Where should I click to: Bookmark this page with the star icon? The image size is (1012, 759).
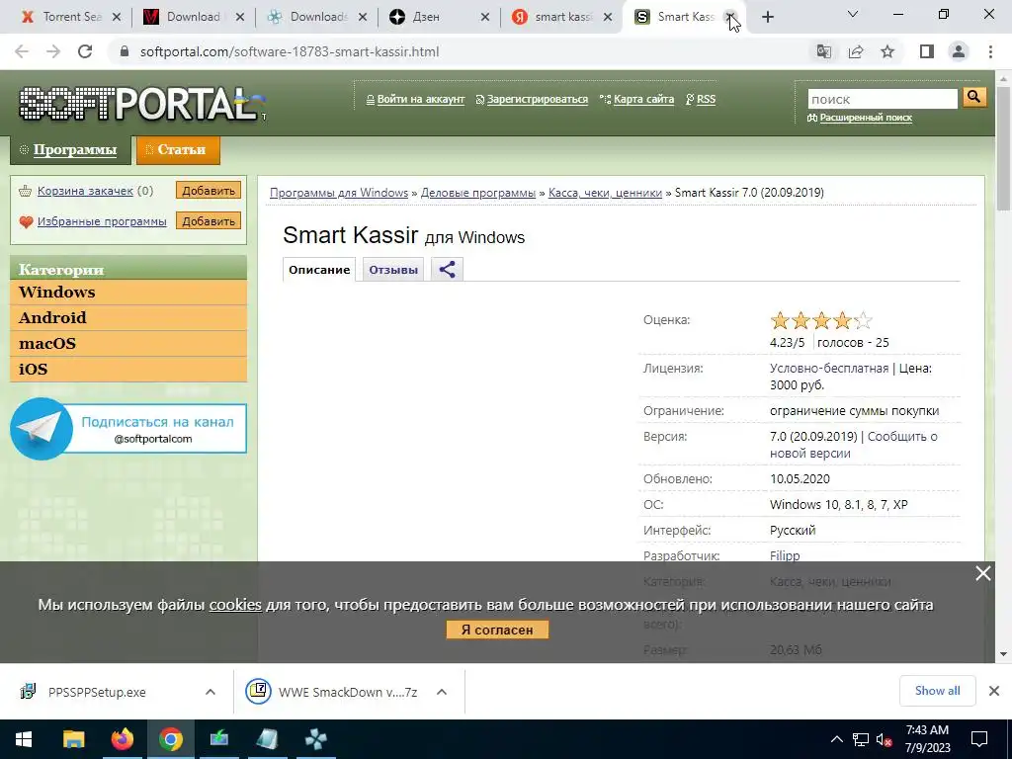887,51
